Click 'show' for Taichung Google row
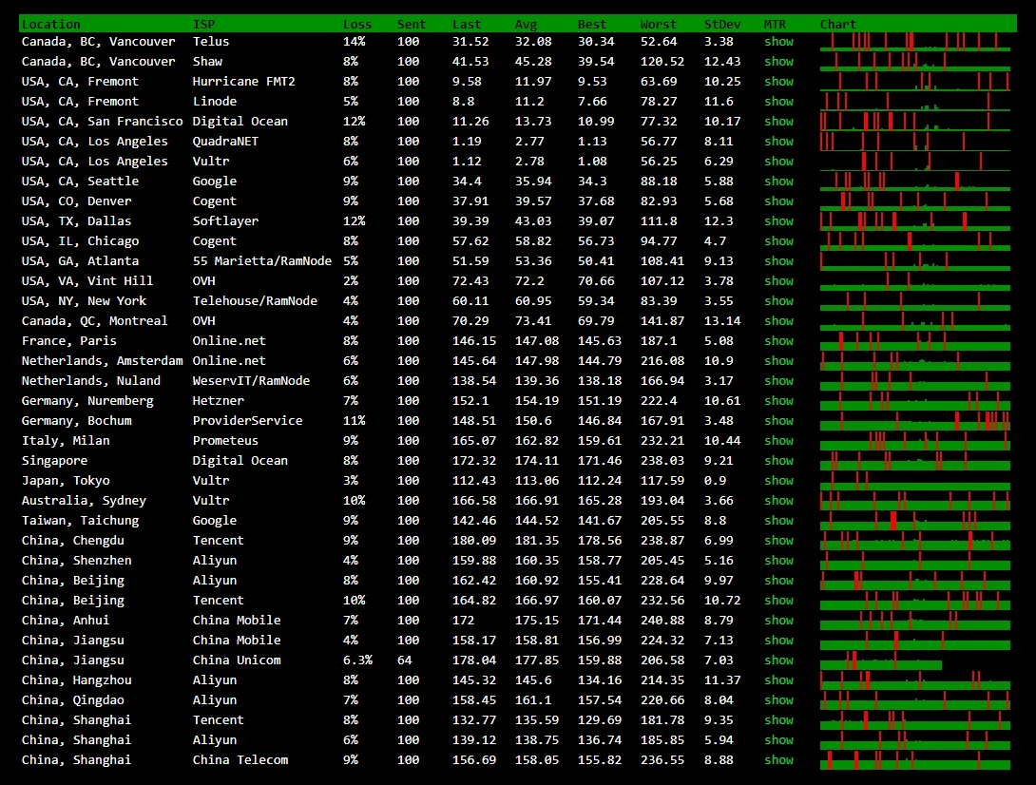 (778, 521)
